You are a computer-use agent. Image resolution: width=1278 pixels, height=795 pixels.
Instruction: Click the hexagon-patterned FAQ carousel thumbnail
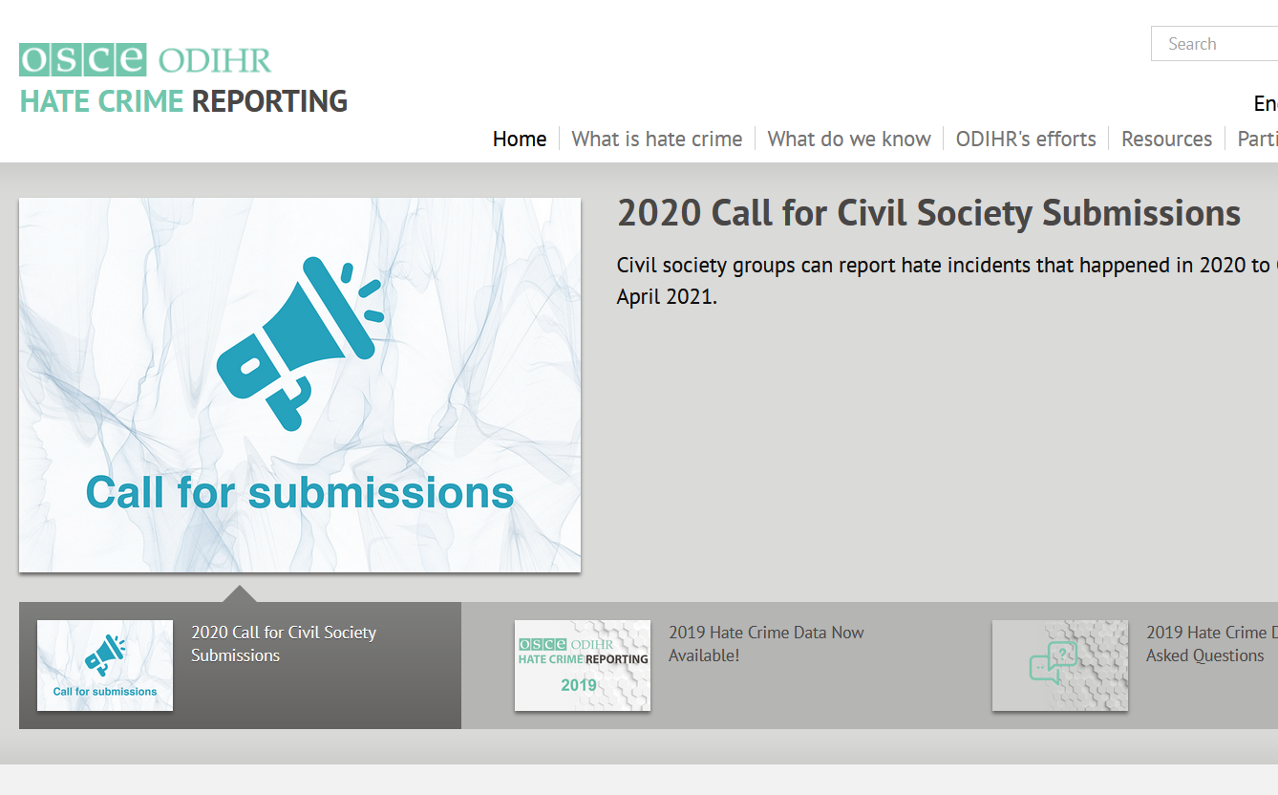(1060, 666)
